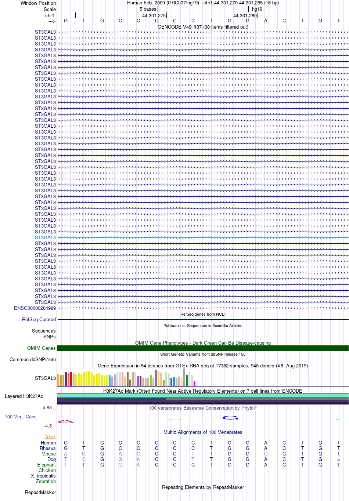The height and width of the screenshot is (501, 349).
Task: Click the equals sign in Dog row
Action: [x=339, y=459]
